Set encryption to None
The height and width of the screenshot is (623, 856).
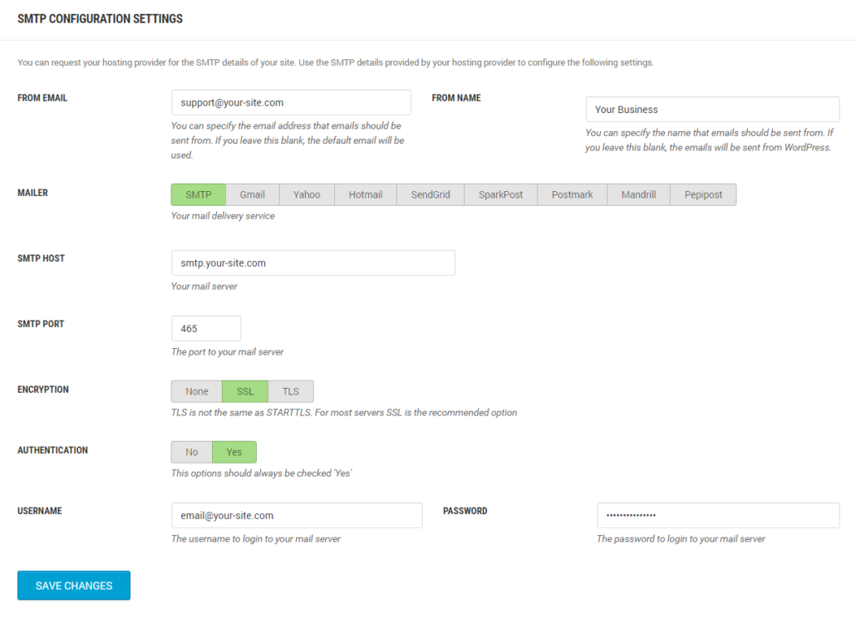pos(196,391)
